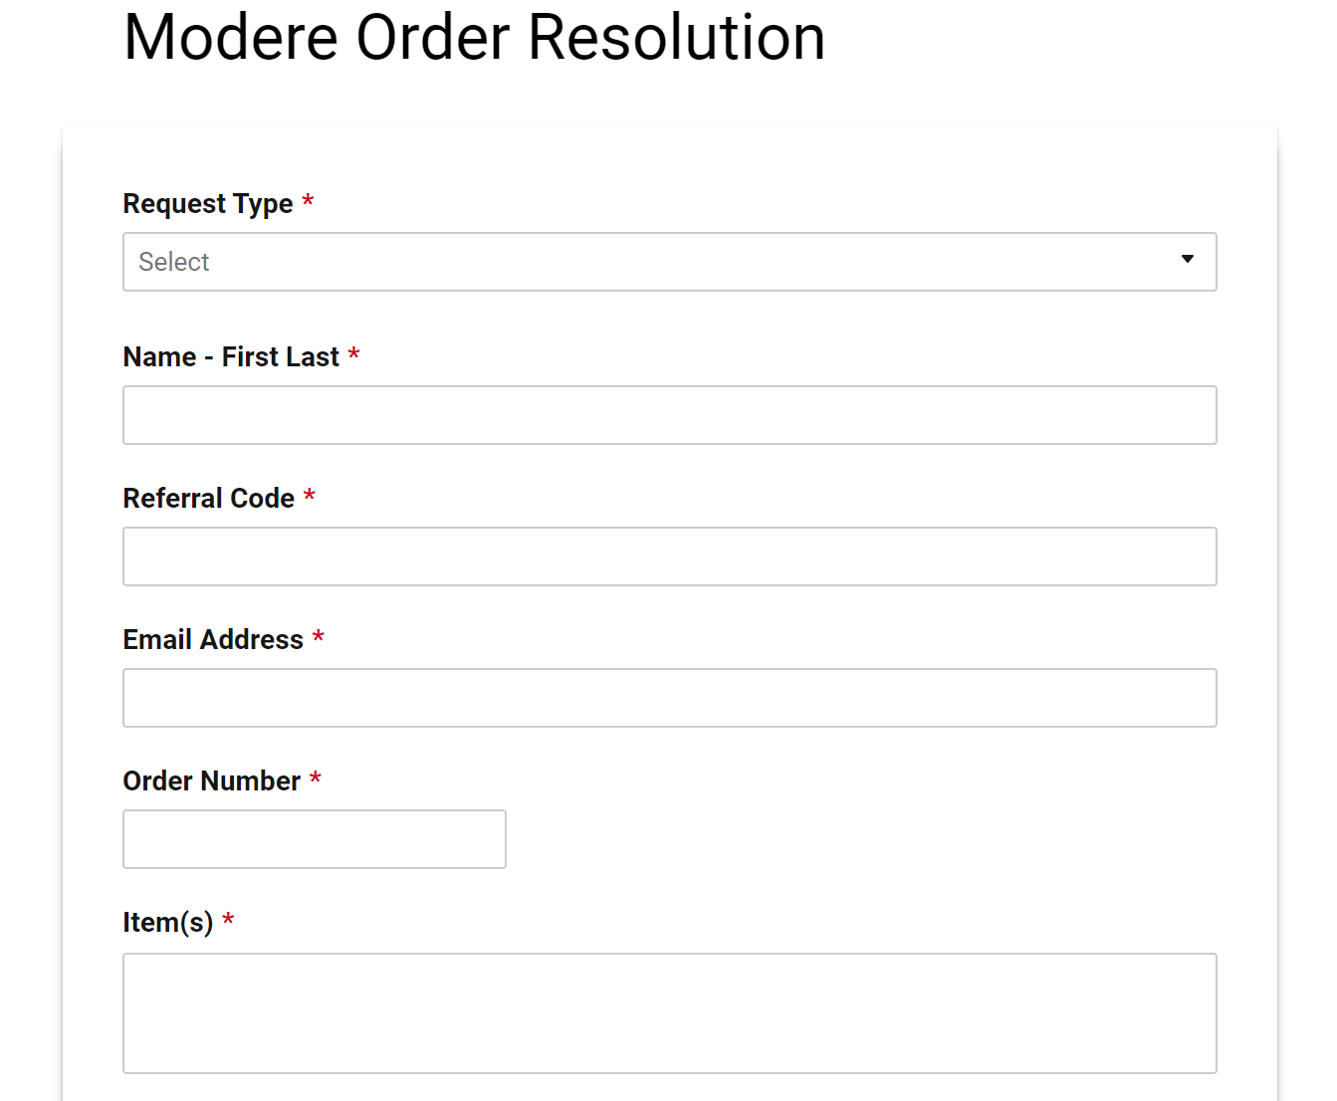Click the required asterisk next to Name
This screenshot has width=1337, height=1101.
353,355
